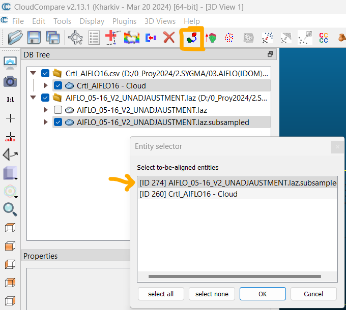Click the select all button
Viewport: 346px width, 310px height.
pyautogui.click(x=161, y=294)
